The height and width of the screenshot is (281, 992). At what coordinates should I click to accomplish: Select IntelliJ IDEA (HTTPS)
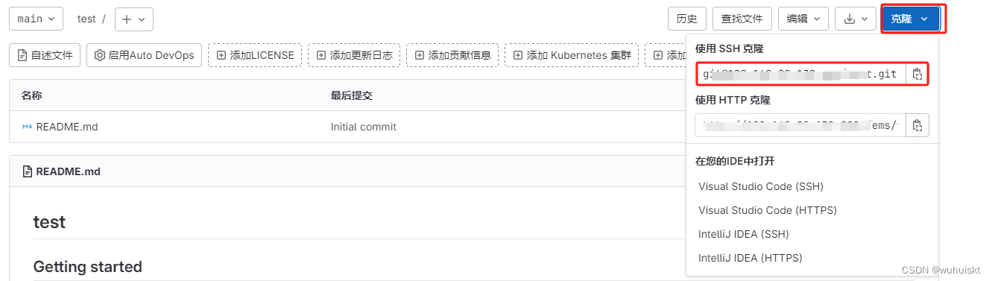pos(751,258)
